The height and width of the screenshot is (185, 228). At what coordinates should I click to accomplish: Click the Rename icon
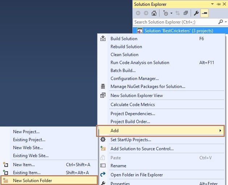pos(103,165)
